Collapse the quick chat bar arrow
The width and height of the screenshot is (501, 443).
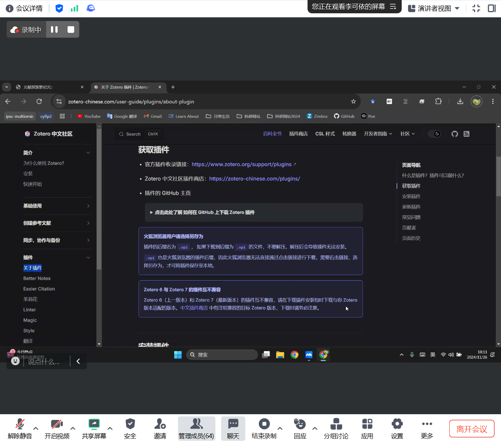78,361
